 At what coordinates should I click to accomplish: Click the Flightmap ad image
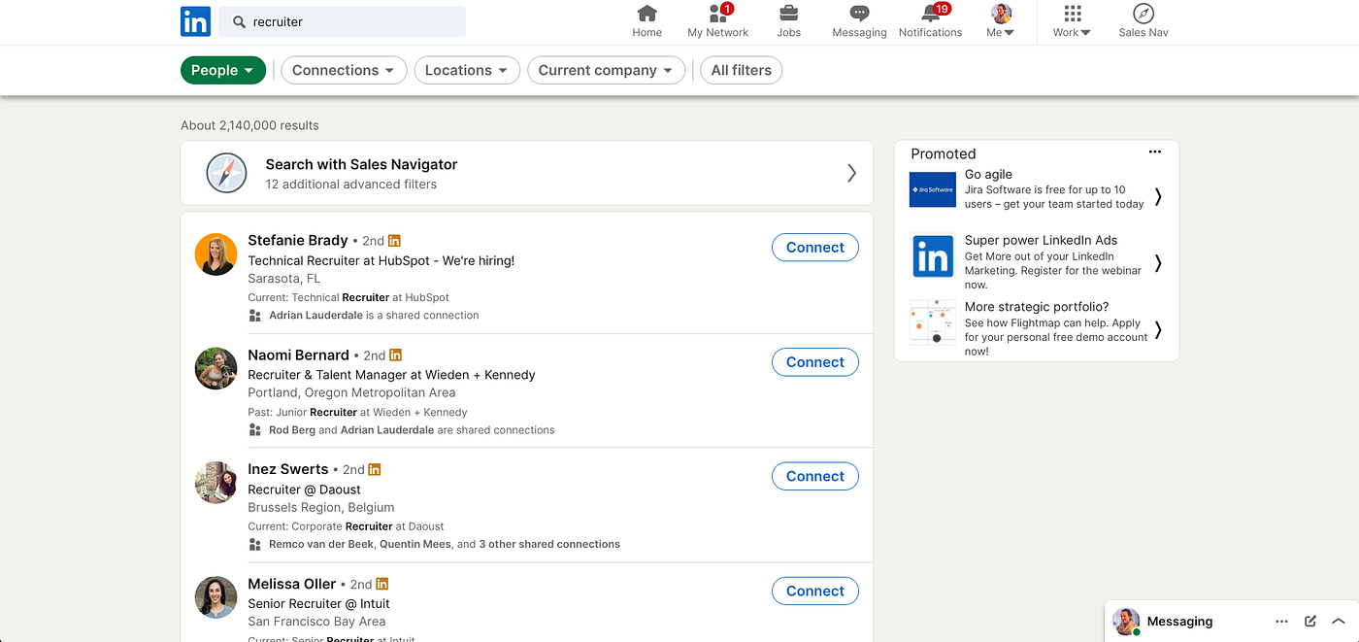[x=933, y=322]
